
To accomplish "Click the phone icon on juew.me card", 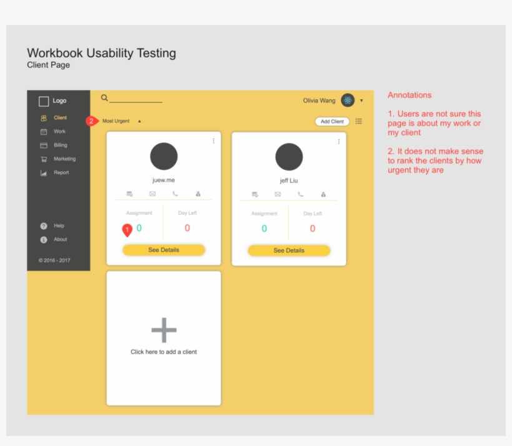I will pos(175,194).
